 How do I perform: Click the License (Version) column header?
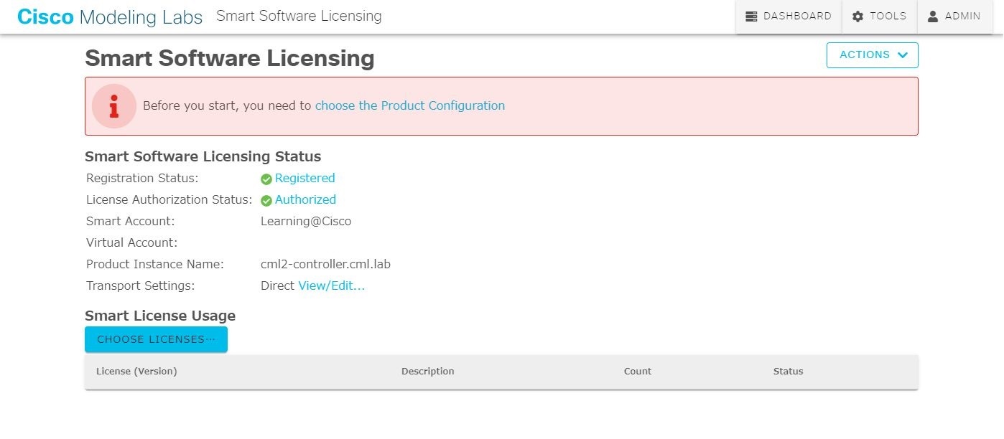(136, 371)
